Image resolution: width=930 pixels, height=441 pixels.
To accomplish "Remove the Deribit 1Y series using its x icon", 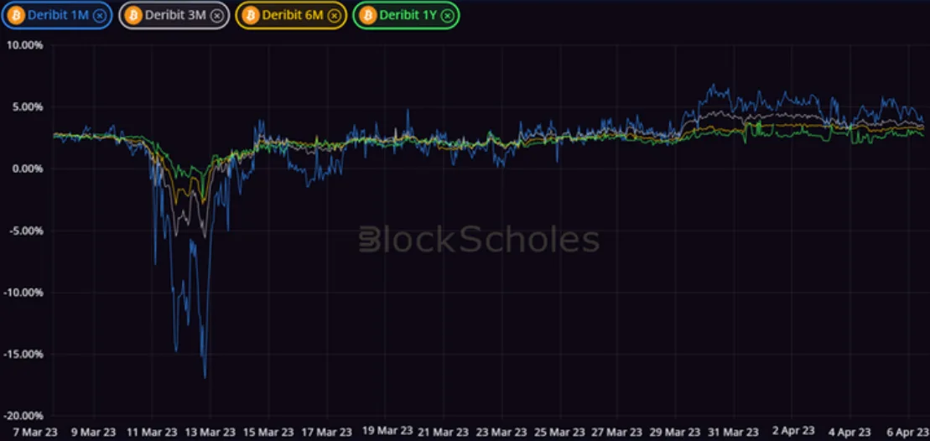I will [447, 16].
